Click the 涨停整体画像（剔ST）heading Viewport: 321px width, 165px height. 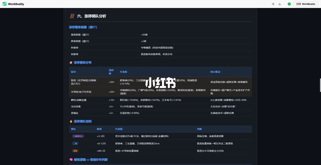pyautogui.click(x=83, y=27)
